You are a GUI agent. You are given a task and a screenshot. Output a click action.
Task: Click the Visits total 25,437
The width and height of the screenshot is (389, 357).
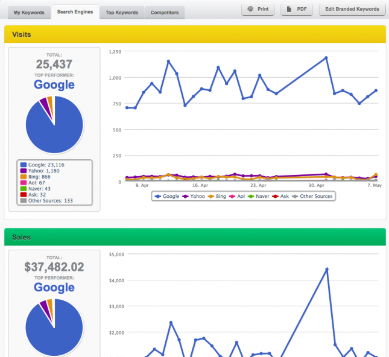54,65
